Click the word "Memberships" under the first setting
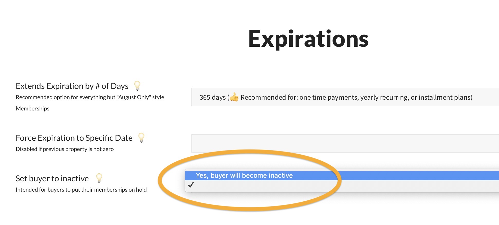Viewport: 499px width, 225px height. [32, 109]
